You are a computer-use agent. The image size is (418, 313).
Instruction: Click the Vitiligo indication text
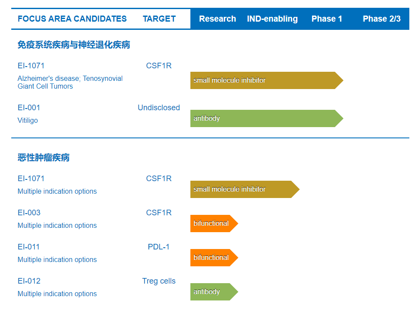28,121
